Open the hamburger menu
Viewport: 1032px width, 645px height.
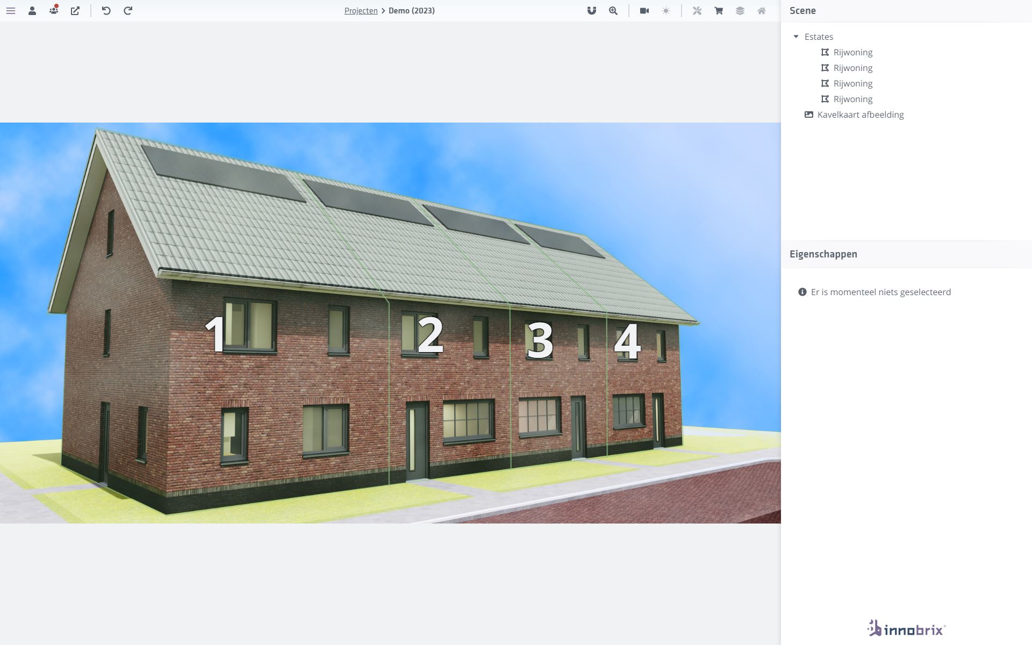pyautogui.click(x=11, y=10)
